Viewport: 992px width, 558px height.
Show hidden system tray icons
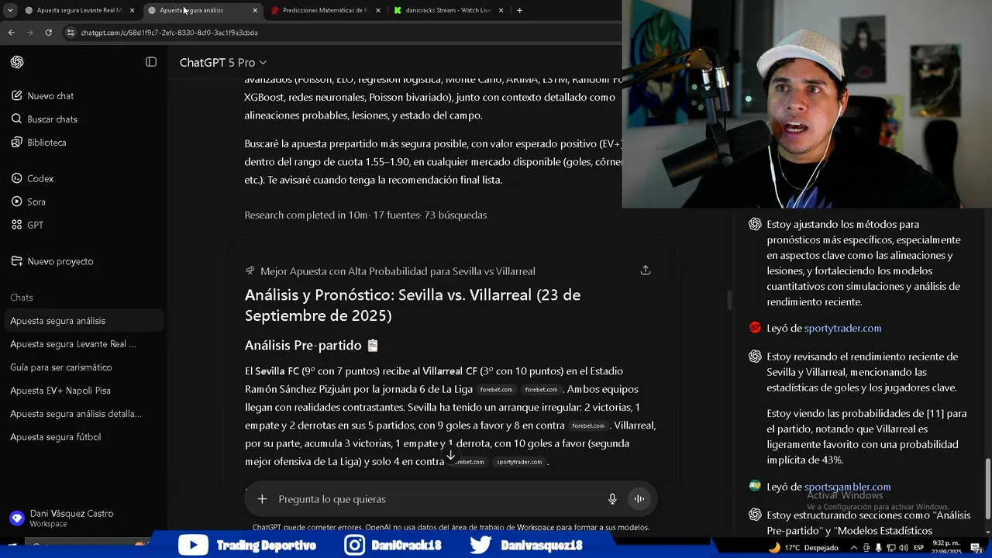pos(855,547)
